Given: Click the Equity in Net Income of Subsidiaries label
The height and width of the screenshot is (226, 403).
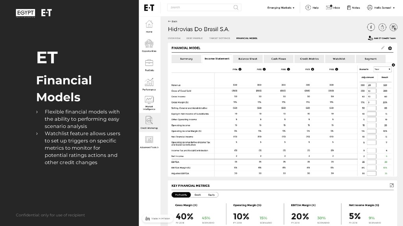Looking at the screenshot, I should pyautogui.click(x=190, y=114).
